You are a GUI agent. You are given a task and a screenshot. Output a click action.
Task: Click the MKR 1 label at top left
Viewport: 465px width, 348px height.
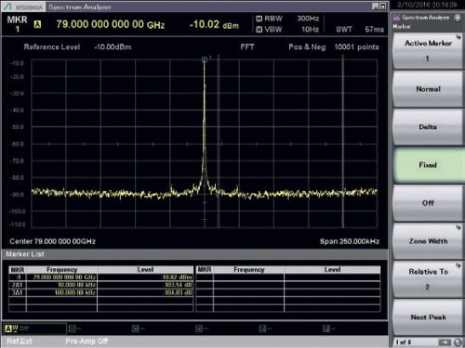[18, 24]
